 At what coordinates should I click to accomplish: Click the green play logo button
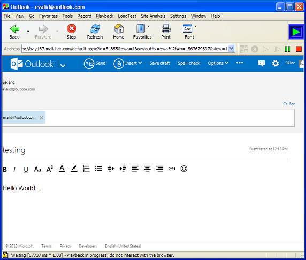pyautogui.click(x=296, y=32)
